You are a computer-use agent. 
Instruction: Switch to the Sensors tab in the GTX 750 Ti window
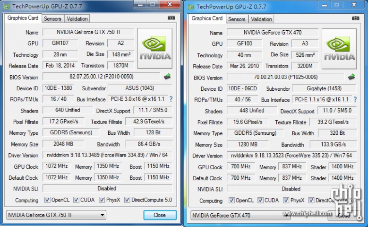52,19
